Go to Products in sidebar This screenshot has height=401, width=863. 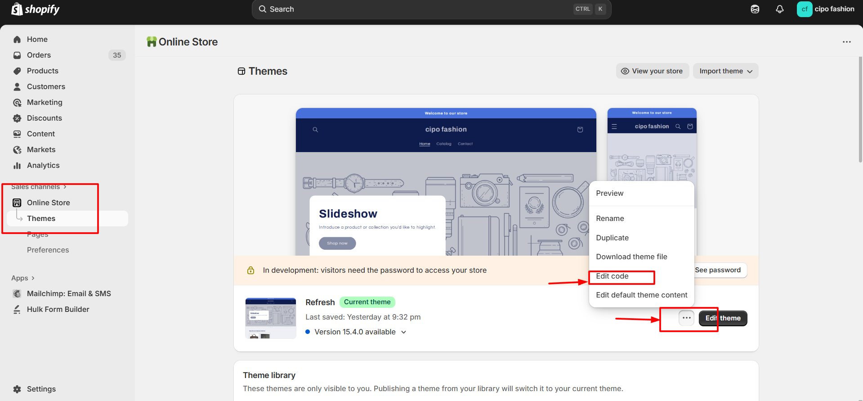click(42, 71)
